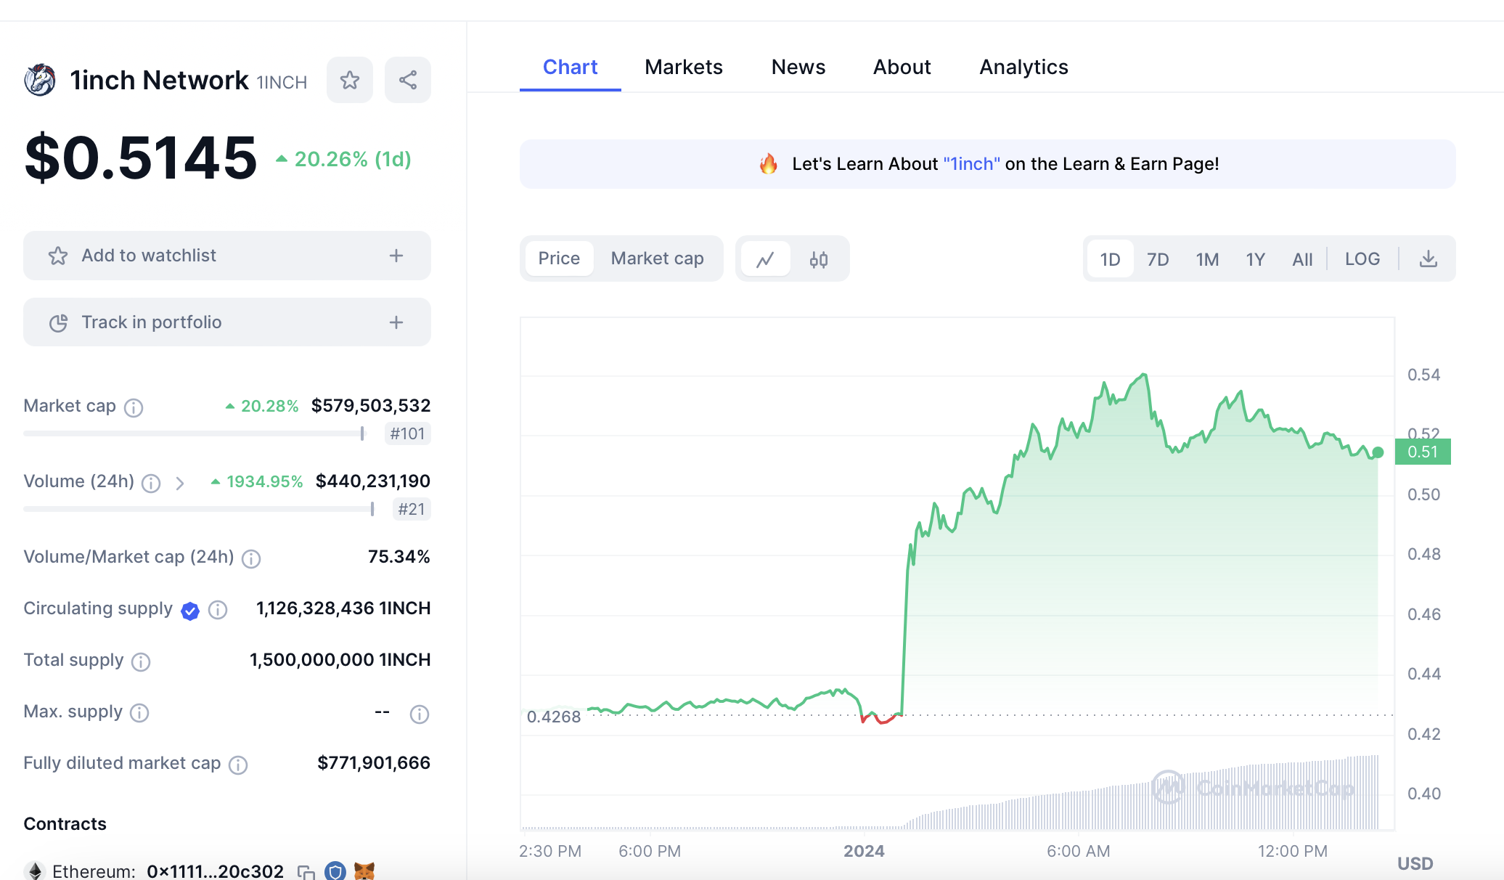Image resolution: width=1504 pixels, height=880 pixels.
Task: Toggle LOG scale on chart
Action: click(1362, 259)
